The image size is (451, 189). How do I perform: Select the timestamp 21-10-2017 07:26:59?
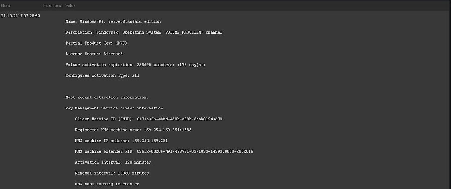(20, 16)
